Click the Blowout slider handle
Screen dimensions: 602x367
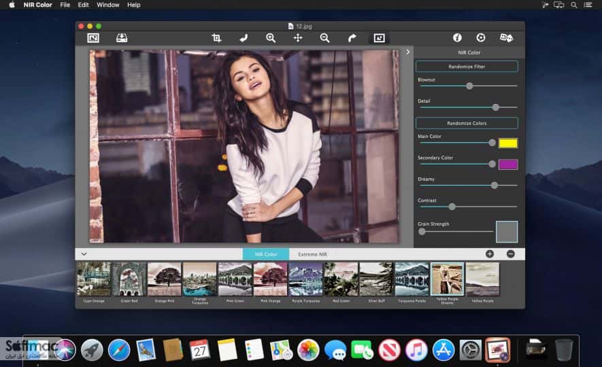tap(469, 86)
